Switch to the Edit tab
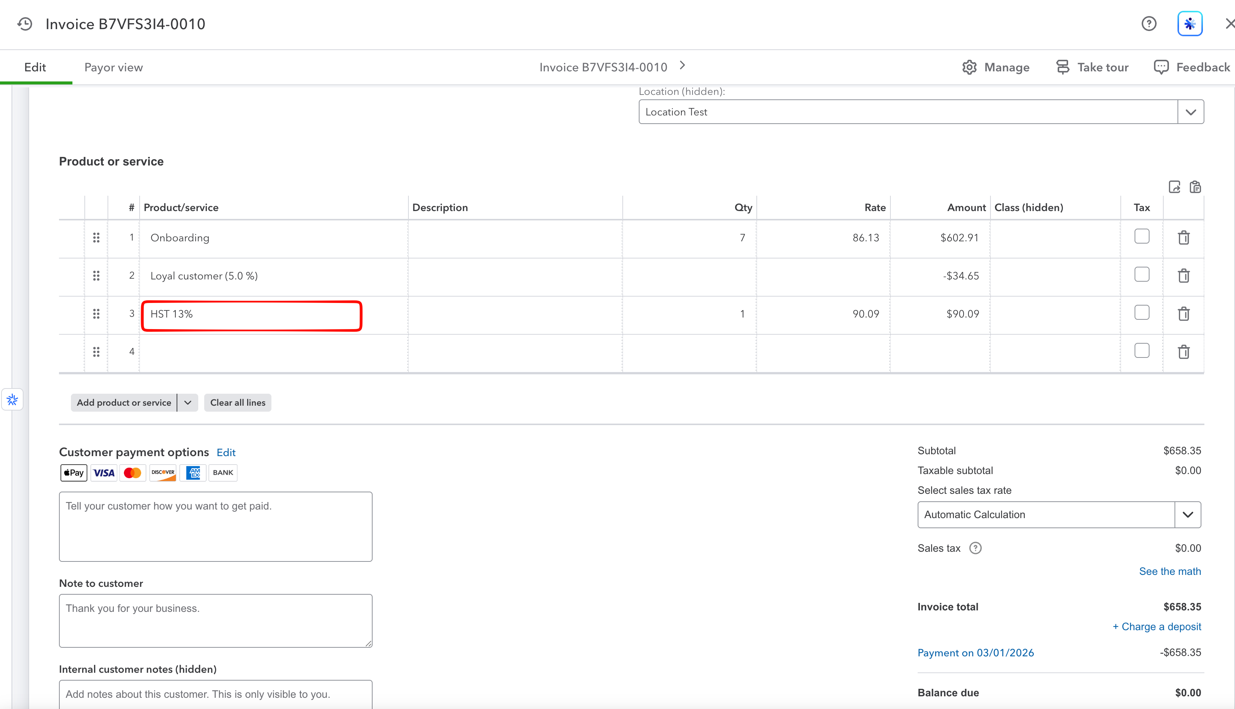The image size is (1235, 709). 35,67
